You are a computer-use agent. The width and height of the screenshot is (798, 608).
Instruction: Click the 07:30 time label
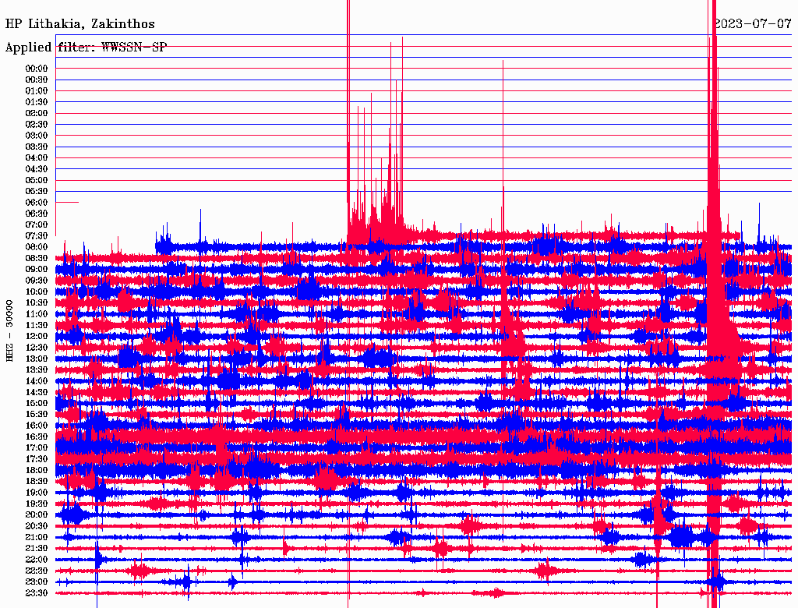tap(37, 236)
